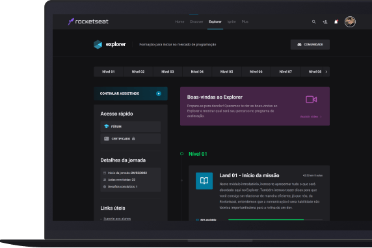Go to the Discover nav item

(x=196, y=21)
